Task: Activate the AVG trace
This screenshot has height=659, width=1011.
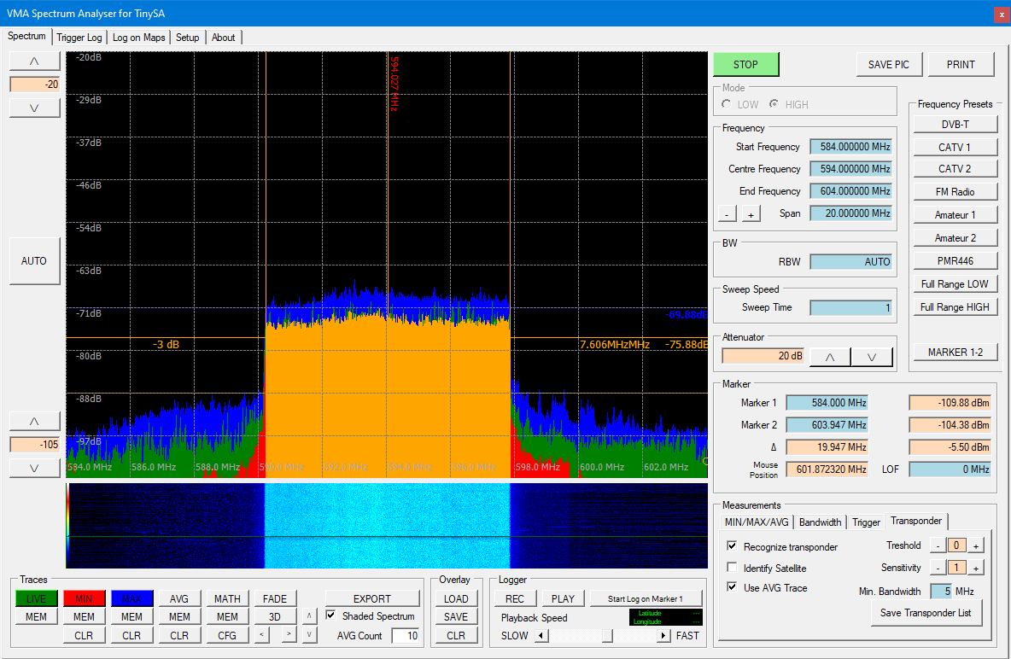Action: [179, 598]
